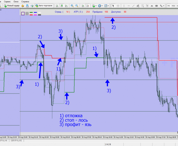This screenshot has width=178, height=146.
Task: Toggle the Авто-торговля button
Action: [x=44, y=6]
